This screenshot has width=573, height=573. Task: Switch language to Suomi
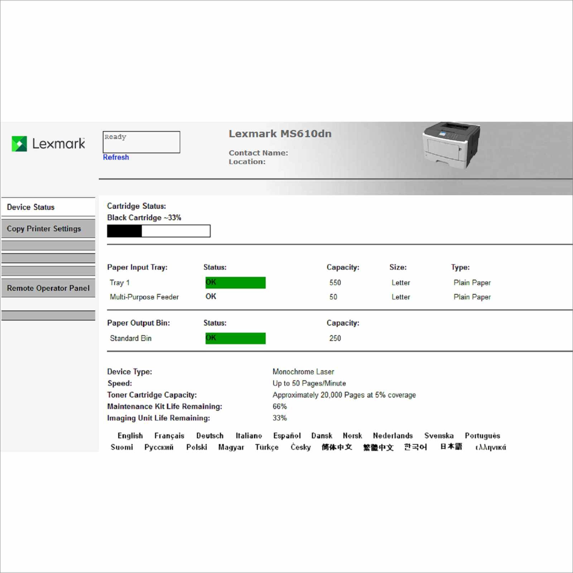pyautogui.click(x=122, y=447)
